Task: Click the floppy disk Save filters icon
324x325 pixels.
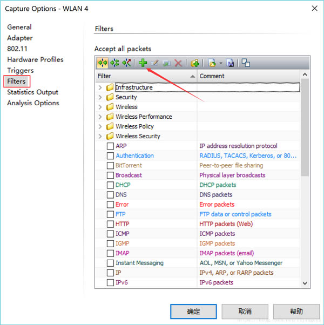Action: 230,63
